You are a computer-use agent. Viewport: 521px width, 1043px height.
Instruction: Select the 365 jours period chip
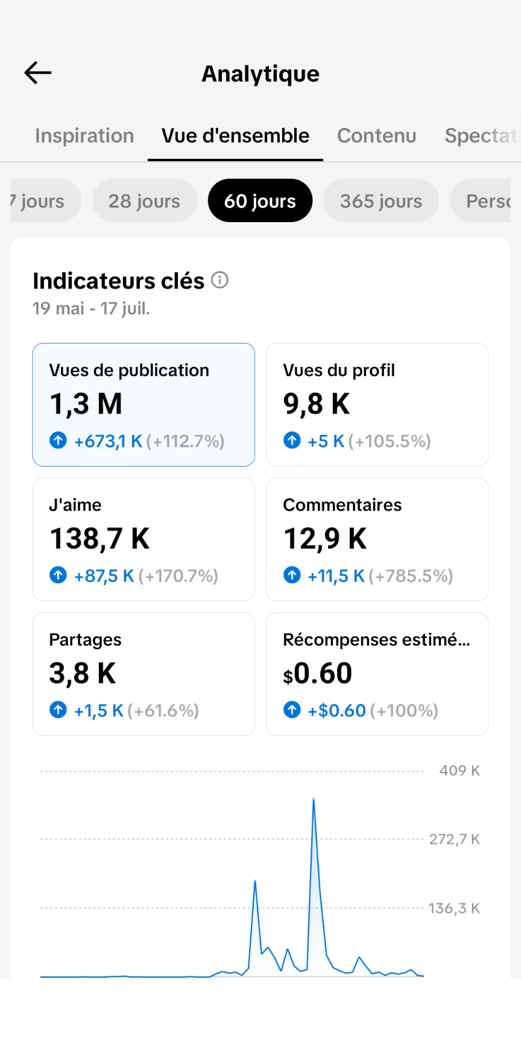381,200
